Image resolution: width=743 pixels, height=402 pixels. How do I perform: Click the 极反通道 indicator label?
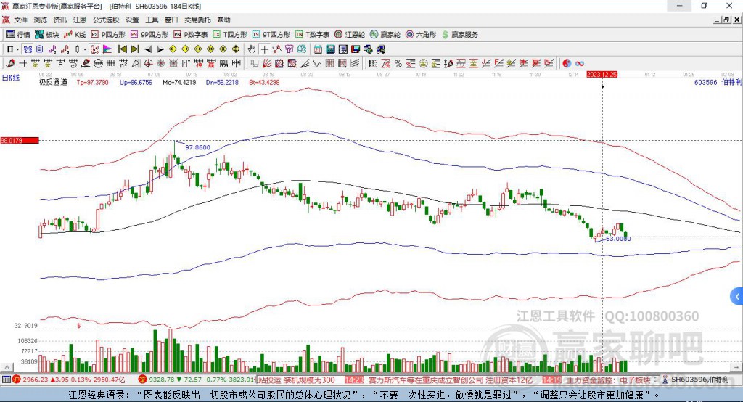click(53, 82)
